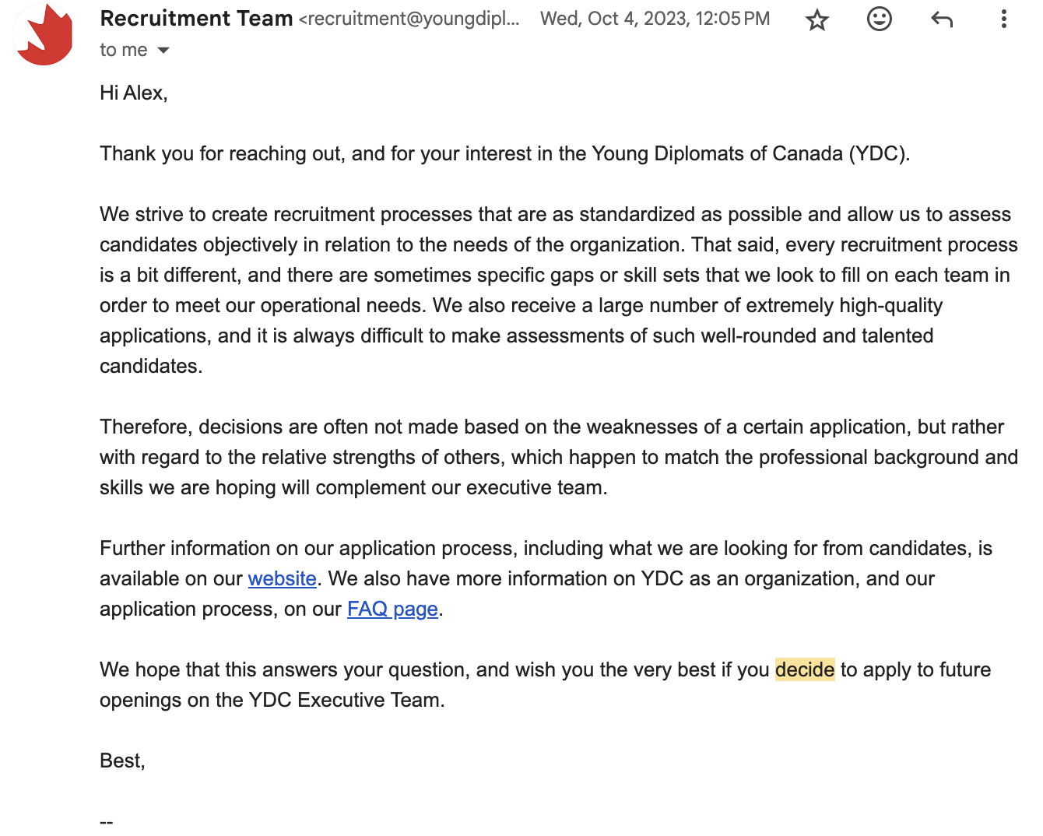Star this Recruitment Team email
The image size is (1043, 836).
(816, 19)
